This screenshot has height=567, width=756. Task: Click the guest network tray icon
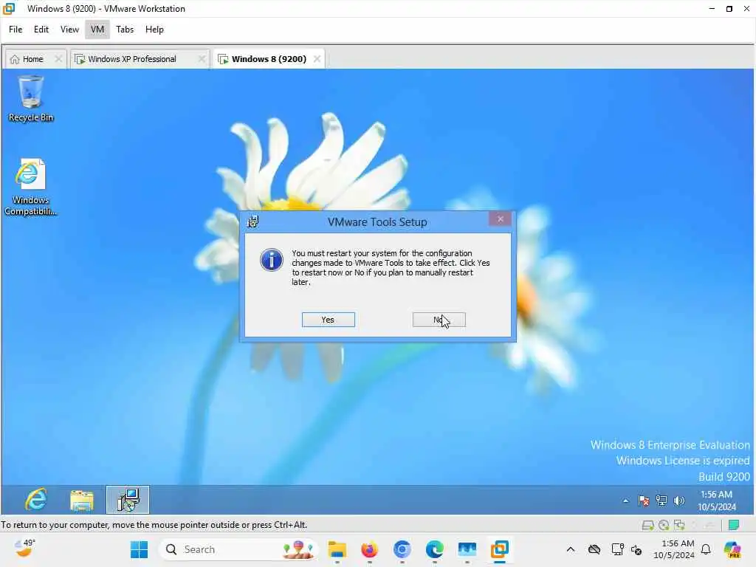pos(661,501)
